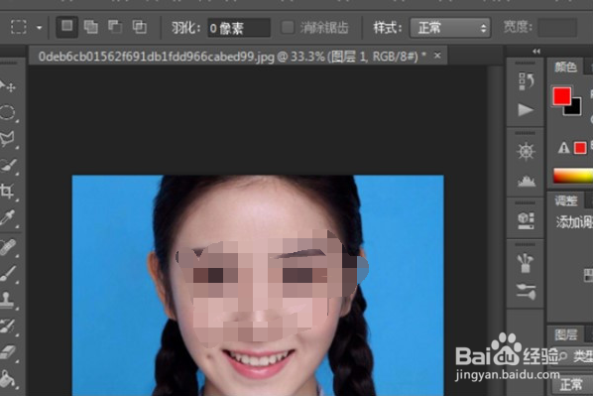Choose Add to Selection mode

click(91, 27)
